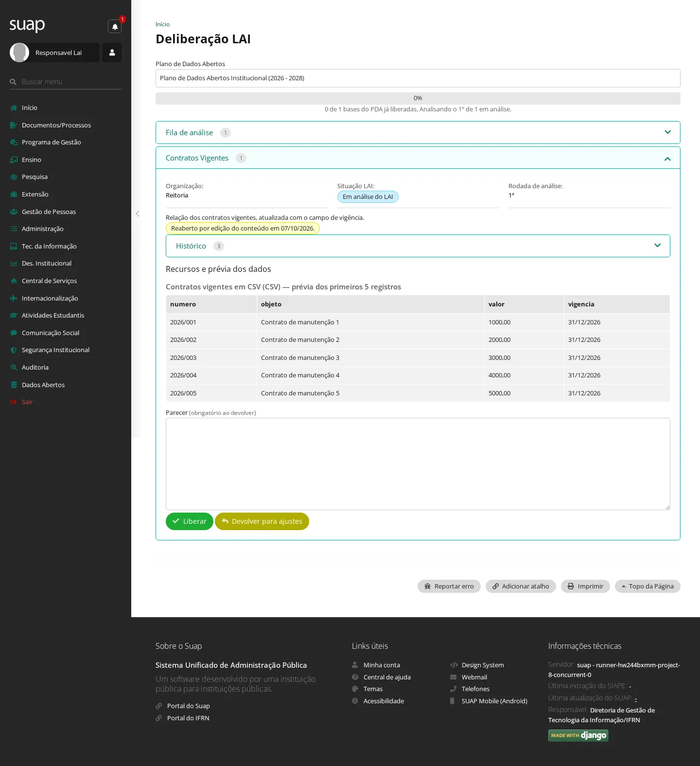Click the Tec. da Informação laptop icon
700x766 pixels.
pyautogui.click(x=14, y=246)
